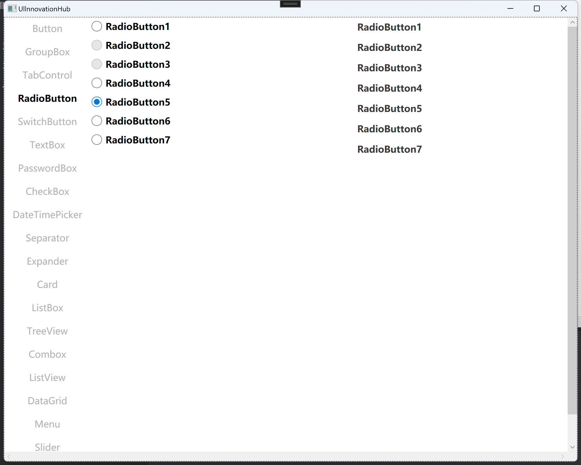Viewport: 581px width, 465px height.
Task: Choose the RadioButton7 radio option
Action: [x=131, y=140]
